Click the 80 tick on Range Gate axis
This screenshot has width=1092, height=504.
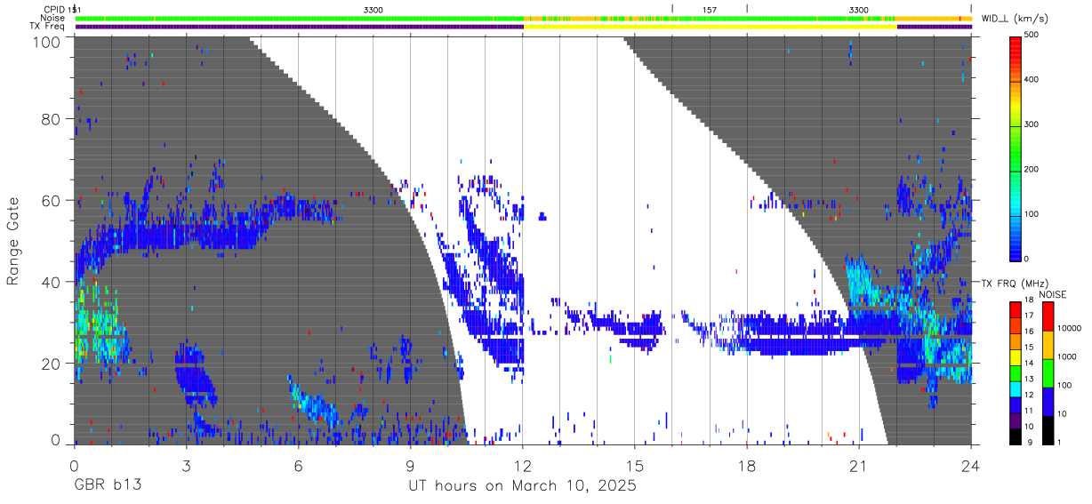tap(51, 119)
